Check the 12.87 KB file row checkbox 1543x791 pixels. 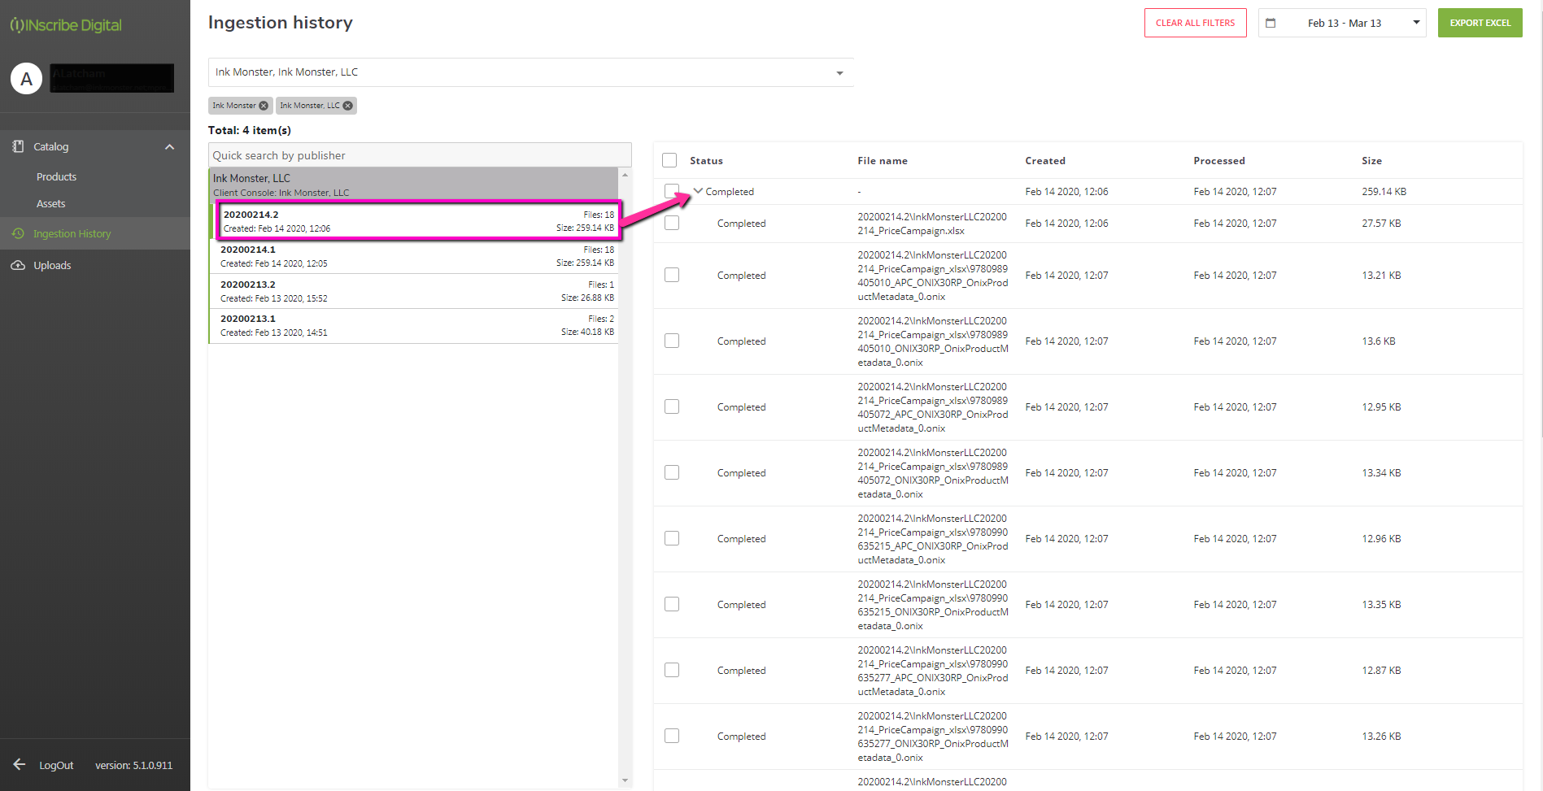pyautogui.click(x=672, y=670)
